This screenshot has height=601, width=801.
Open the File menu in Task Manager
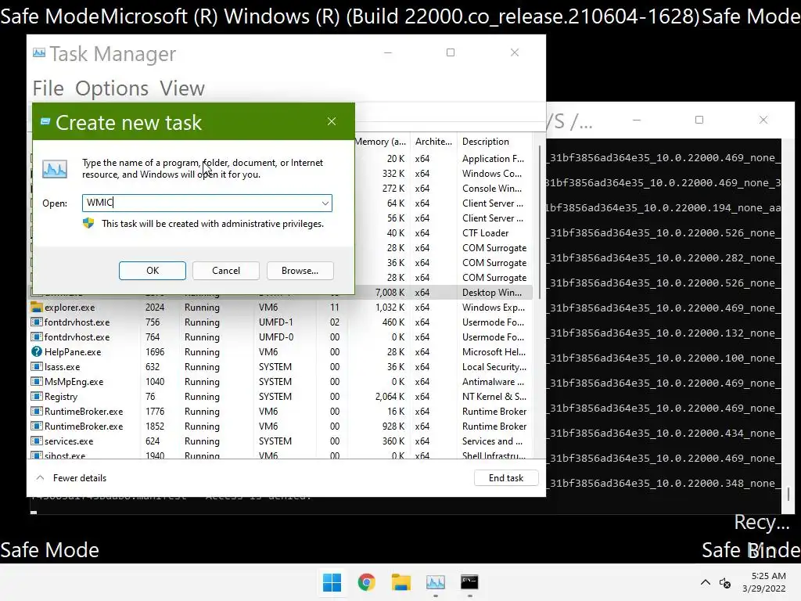48,88
